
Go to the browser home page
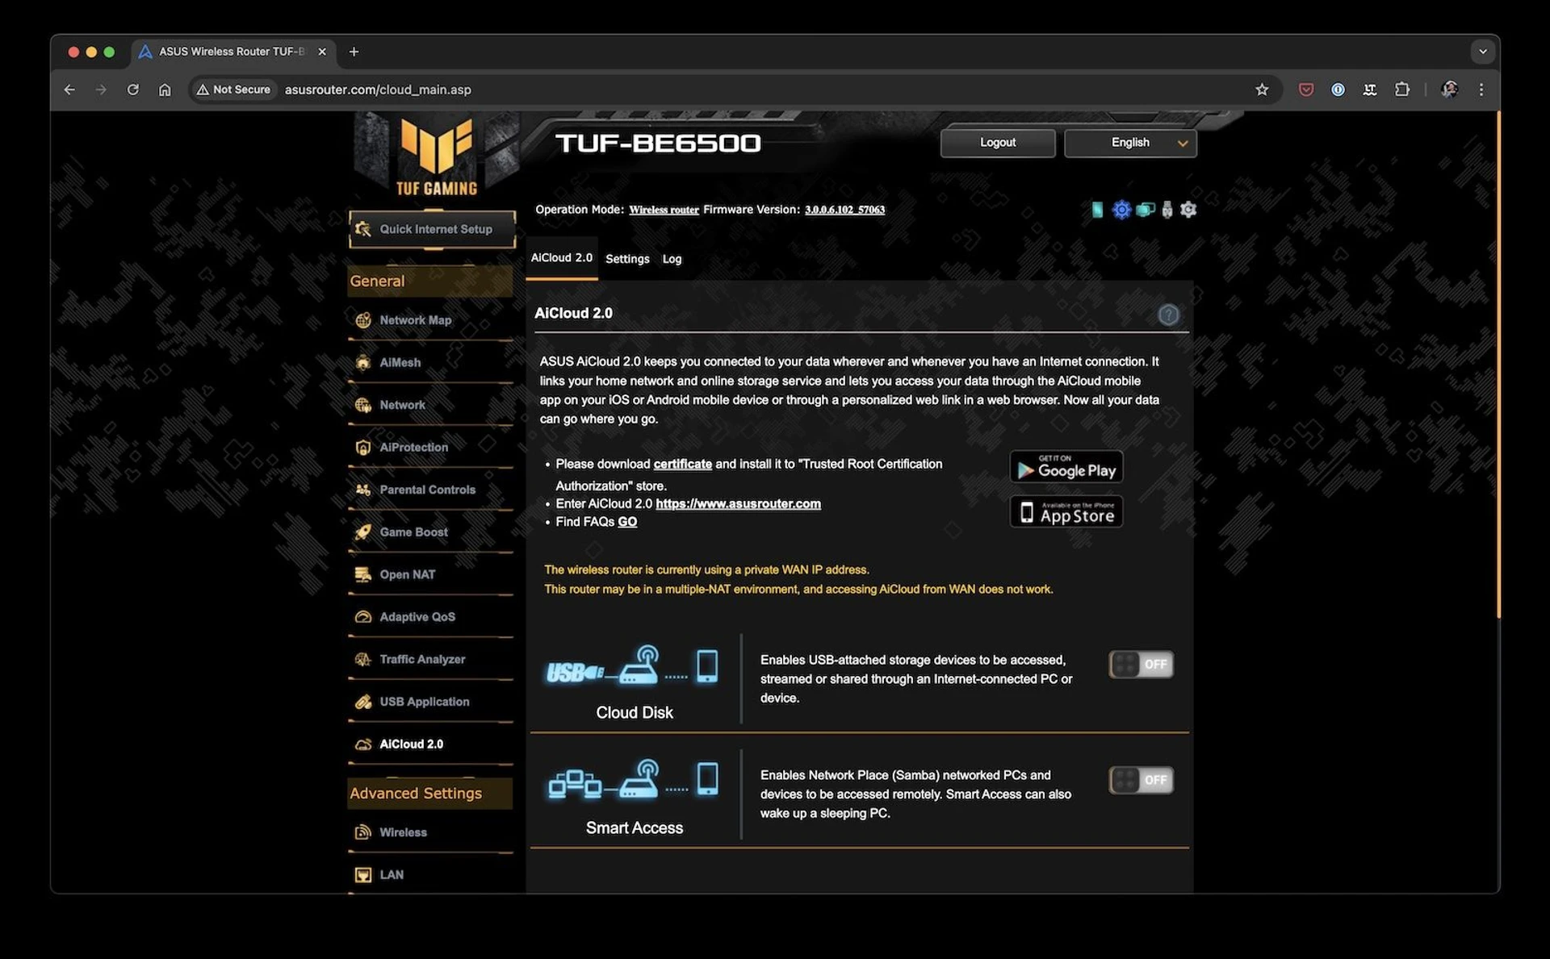coord(165,90)
